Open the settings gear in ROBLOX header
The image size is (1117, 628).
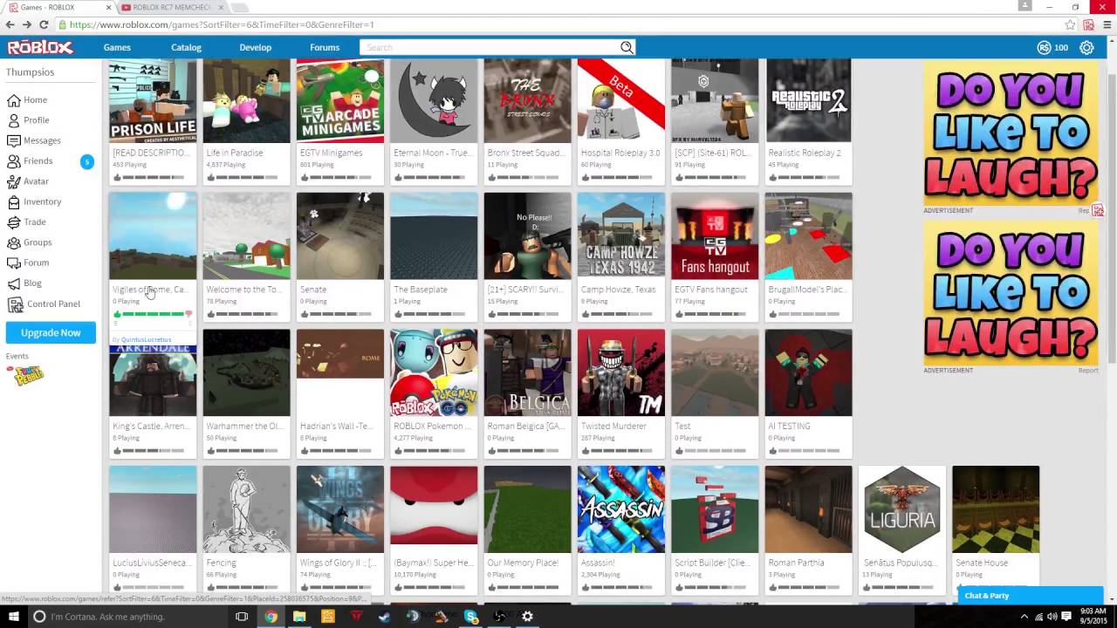[1086, 47]
